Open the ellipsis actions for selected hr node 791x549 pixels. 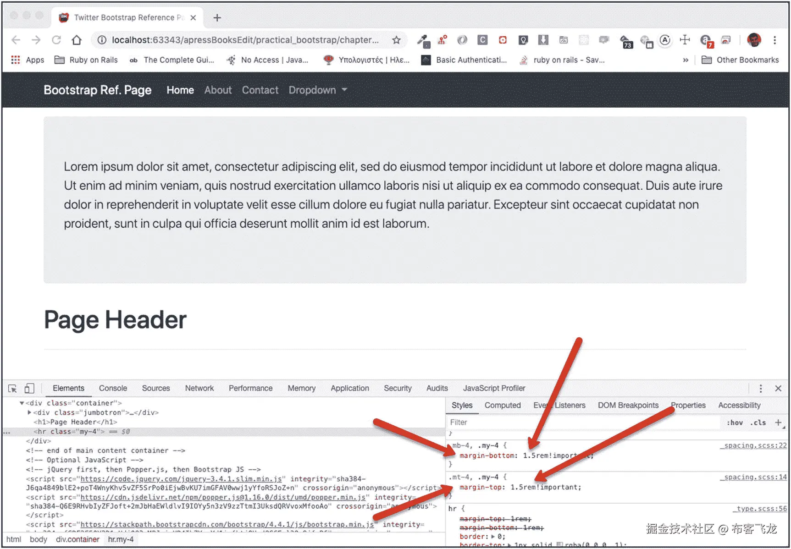click(x=6, y=432)
